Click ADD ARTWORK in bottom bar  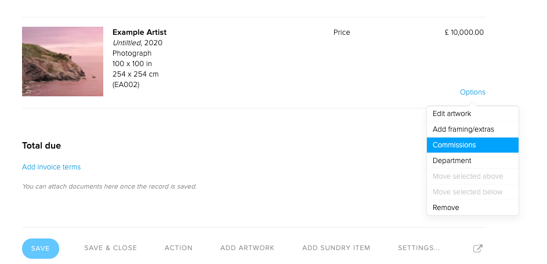coord(247,248)
